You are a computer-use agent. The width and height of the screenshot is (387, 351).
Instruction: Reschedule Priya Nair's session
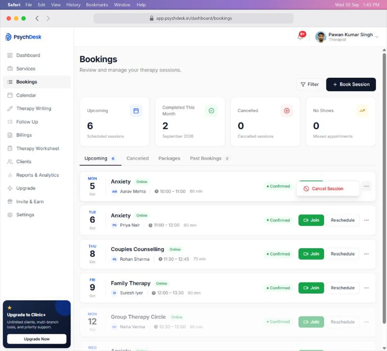coord(342,220)
